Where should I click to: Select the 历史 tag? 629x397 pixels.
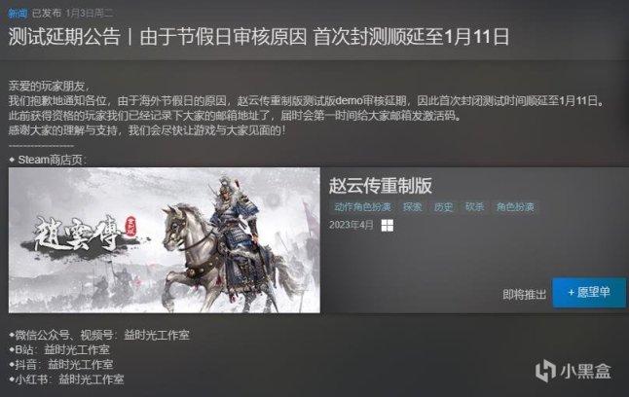(x=443, y=207)
